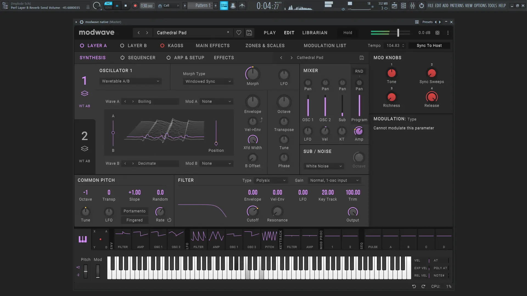This screenshot has height=296, width=527.
Task: Click the dice randomize icon by volume
Action: tap(438, 33)
